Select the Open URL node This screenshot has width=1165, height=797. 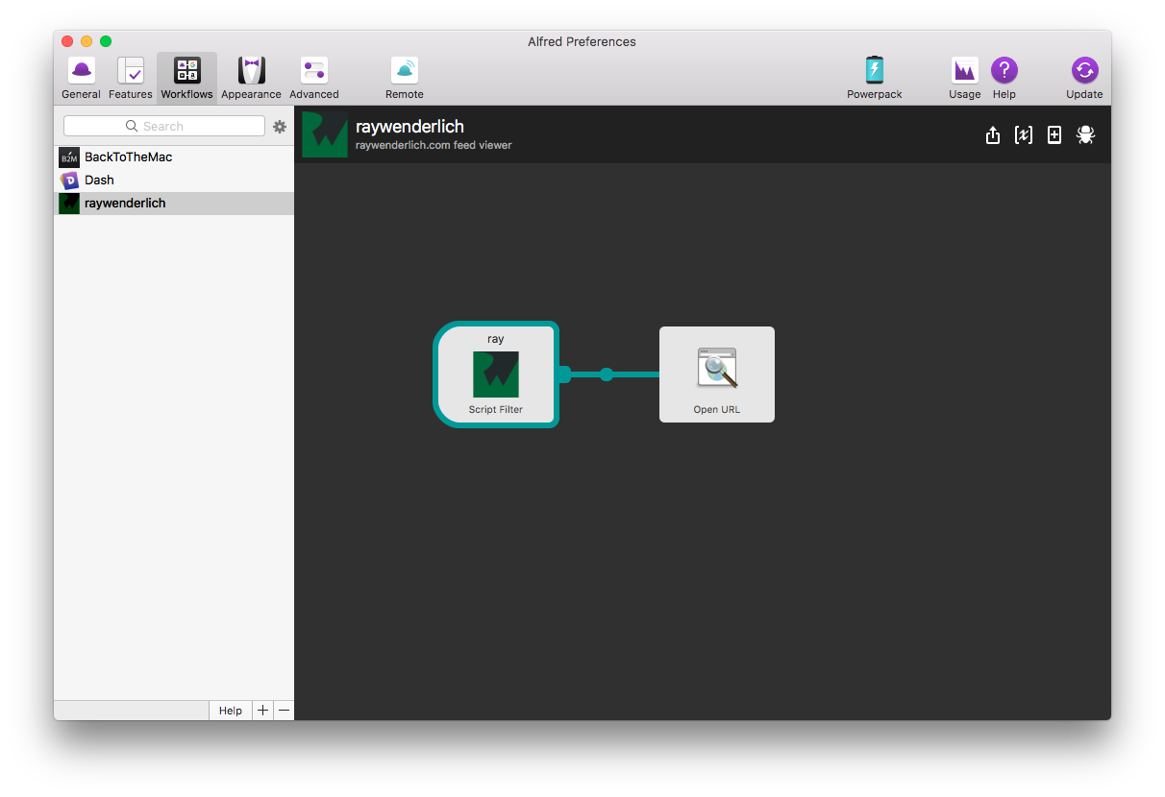(717, 374)
